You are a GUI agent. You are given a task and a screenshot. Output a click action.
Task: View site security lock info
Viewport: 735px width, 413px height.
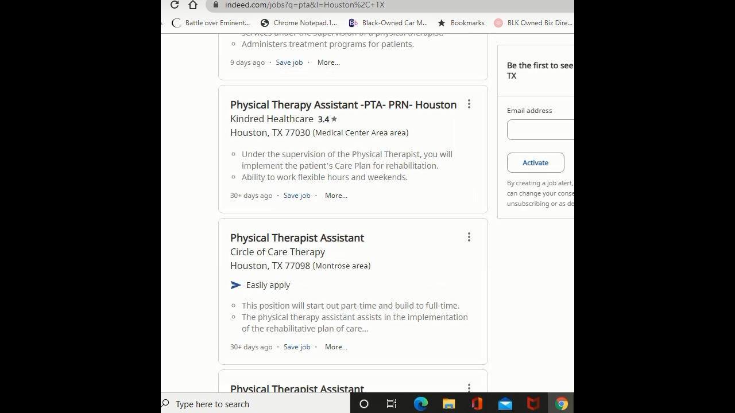[x=215, y=5]
